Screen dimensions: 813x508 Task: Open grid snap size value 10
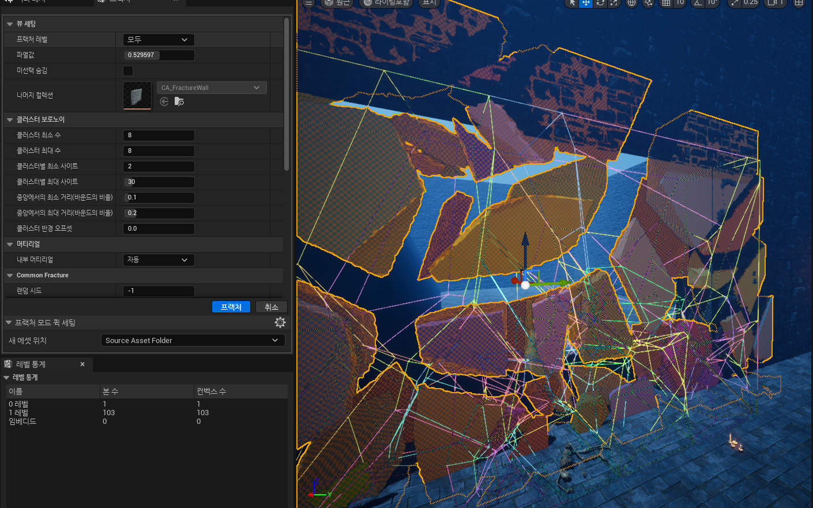tap(680, 3)
